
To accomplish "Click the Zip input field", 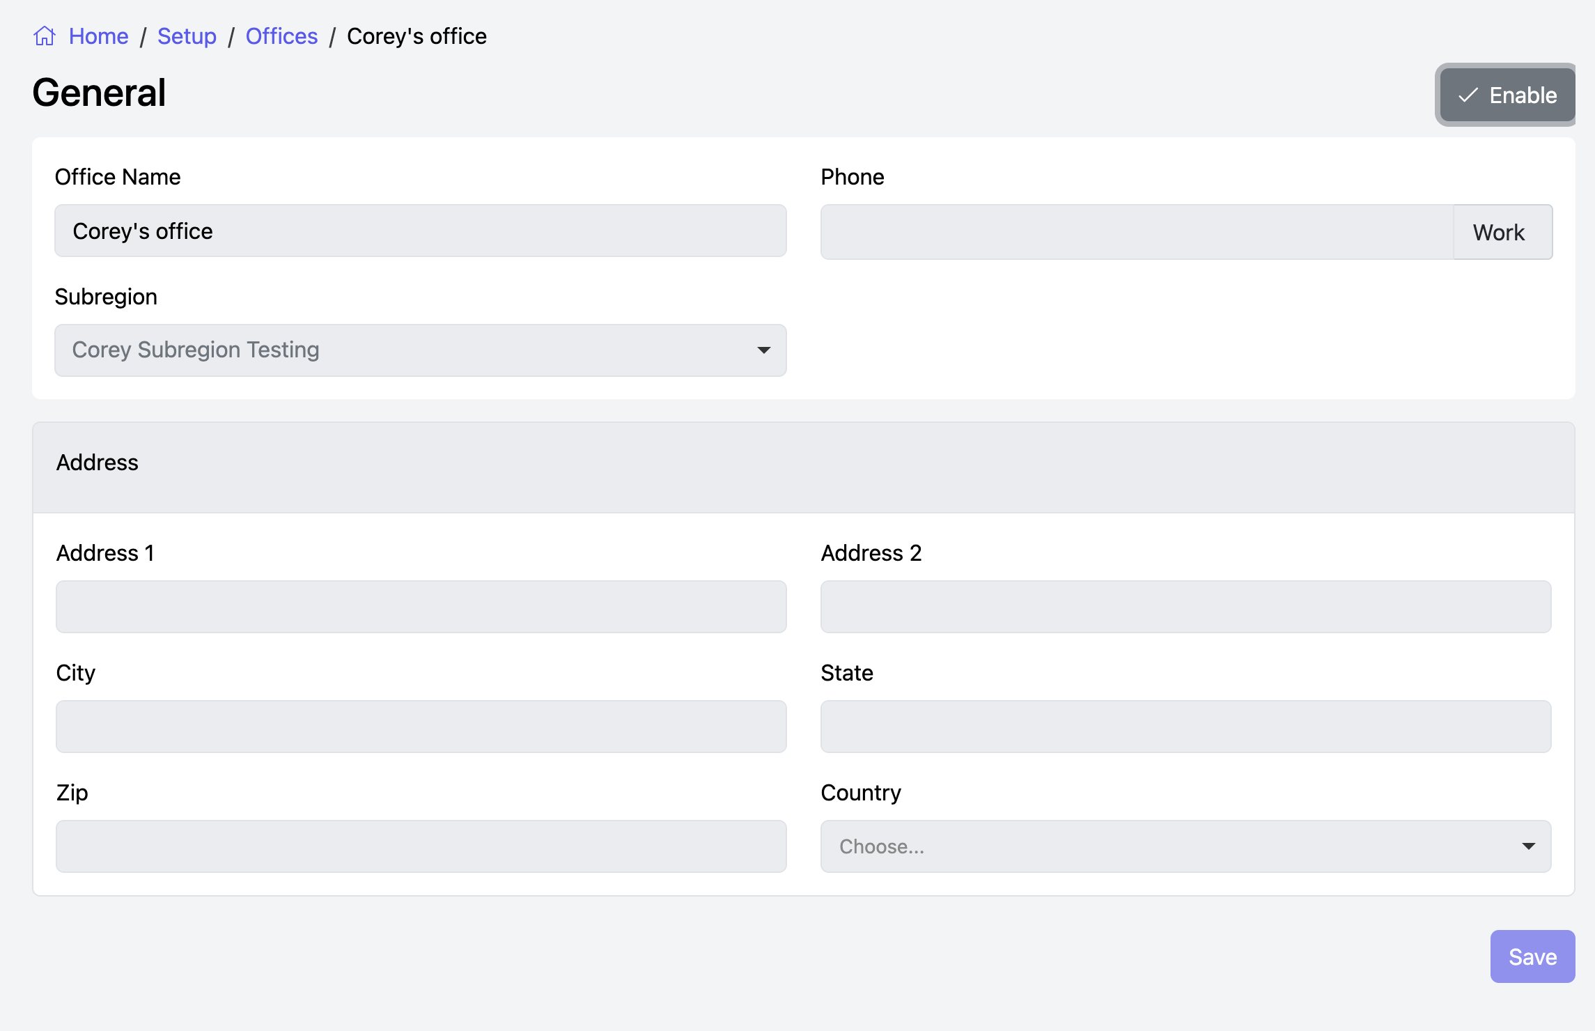I will point(421,846).
